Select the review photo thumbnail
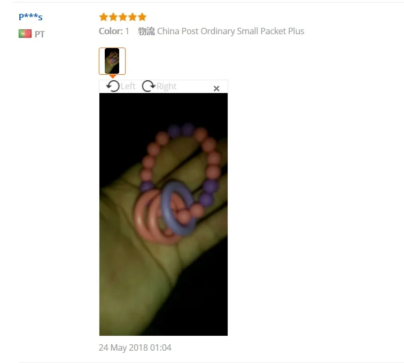Screen dimensions: 404x363 tap(112, 61)
